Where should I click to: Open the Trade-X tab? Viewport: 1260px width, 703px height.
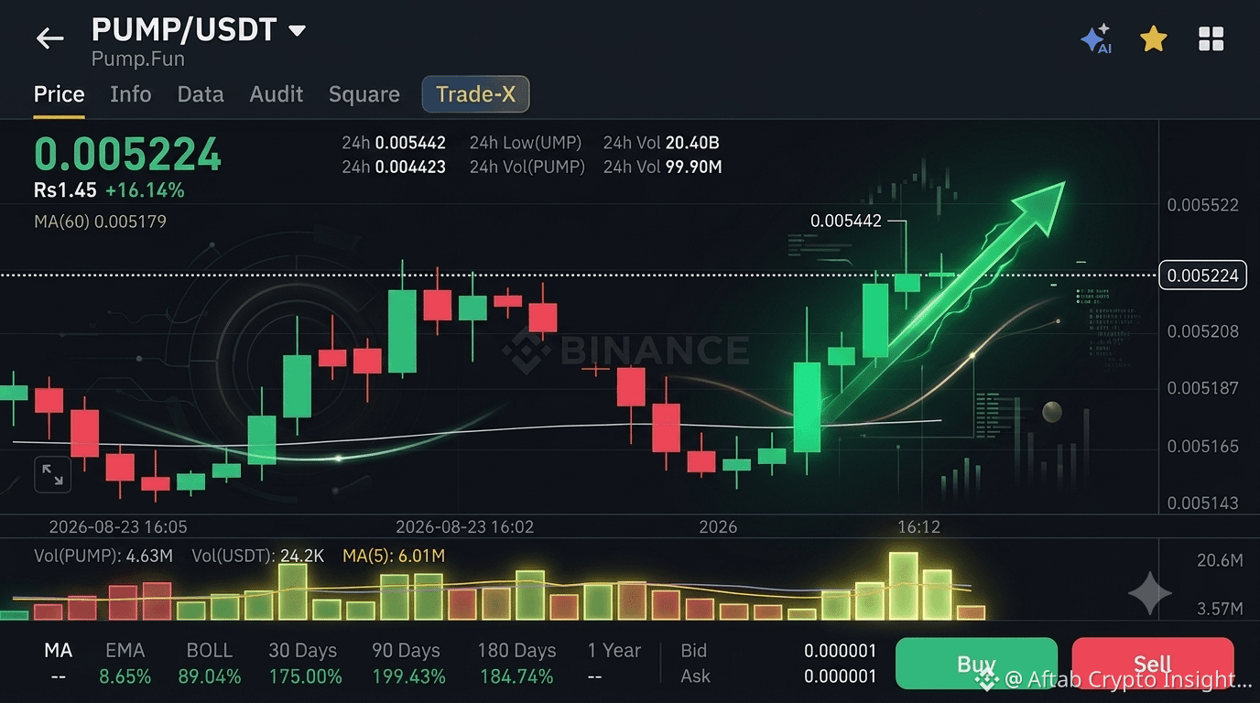click(475, 94)
